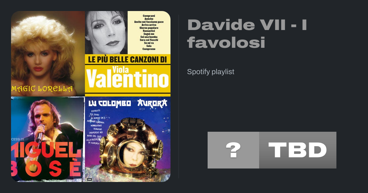This screenshot has width=368, height=193.
Task: Click the Sei una bomba track listing line
Action: [149, 37]
